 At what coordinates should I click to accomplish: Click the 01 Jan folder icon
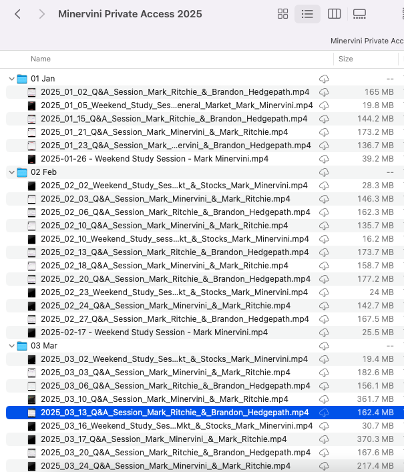pos(22,79)
